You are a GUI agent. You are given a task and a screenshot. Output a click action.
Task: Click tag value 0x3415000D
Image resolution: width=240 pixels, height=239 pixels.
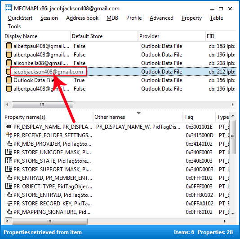click(x=200, y=135)
